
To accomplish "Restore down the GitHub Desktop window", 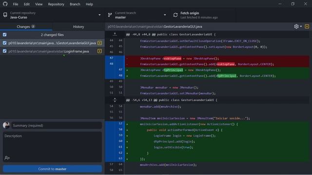I will 292,4.
